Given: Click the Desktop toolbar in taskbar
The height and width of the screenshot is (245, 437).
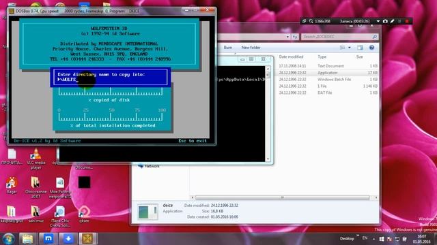Looking at the screenshot, I should [347, 239].
